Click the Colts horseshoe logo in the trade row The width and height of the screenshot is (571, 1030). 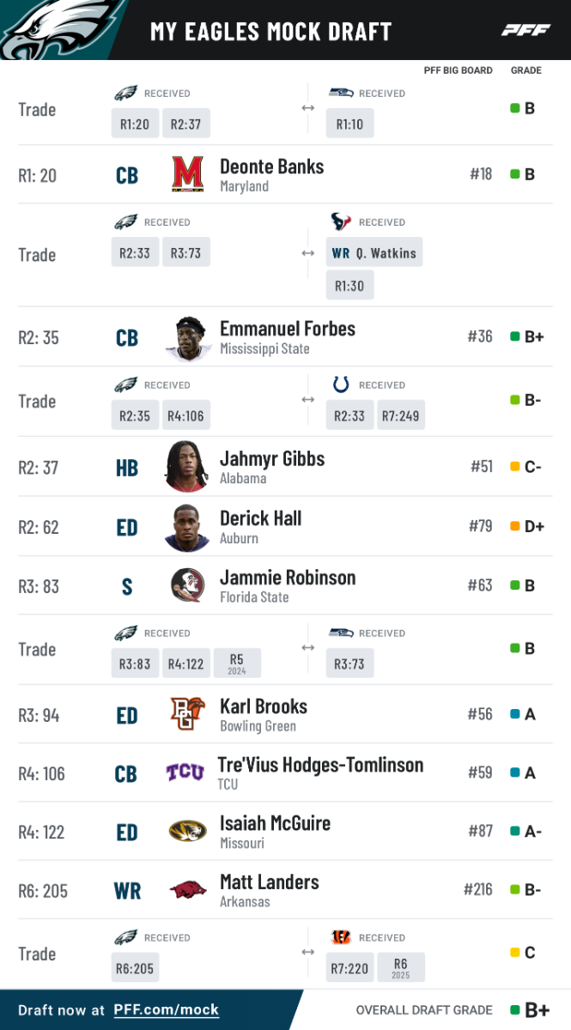coord(341,385)
